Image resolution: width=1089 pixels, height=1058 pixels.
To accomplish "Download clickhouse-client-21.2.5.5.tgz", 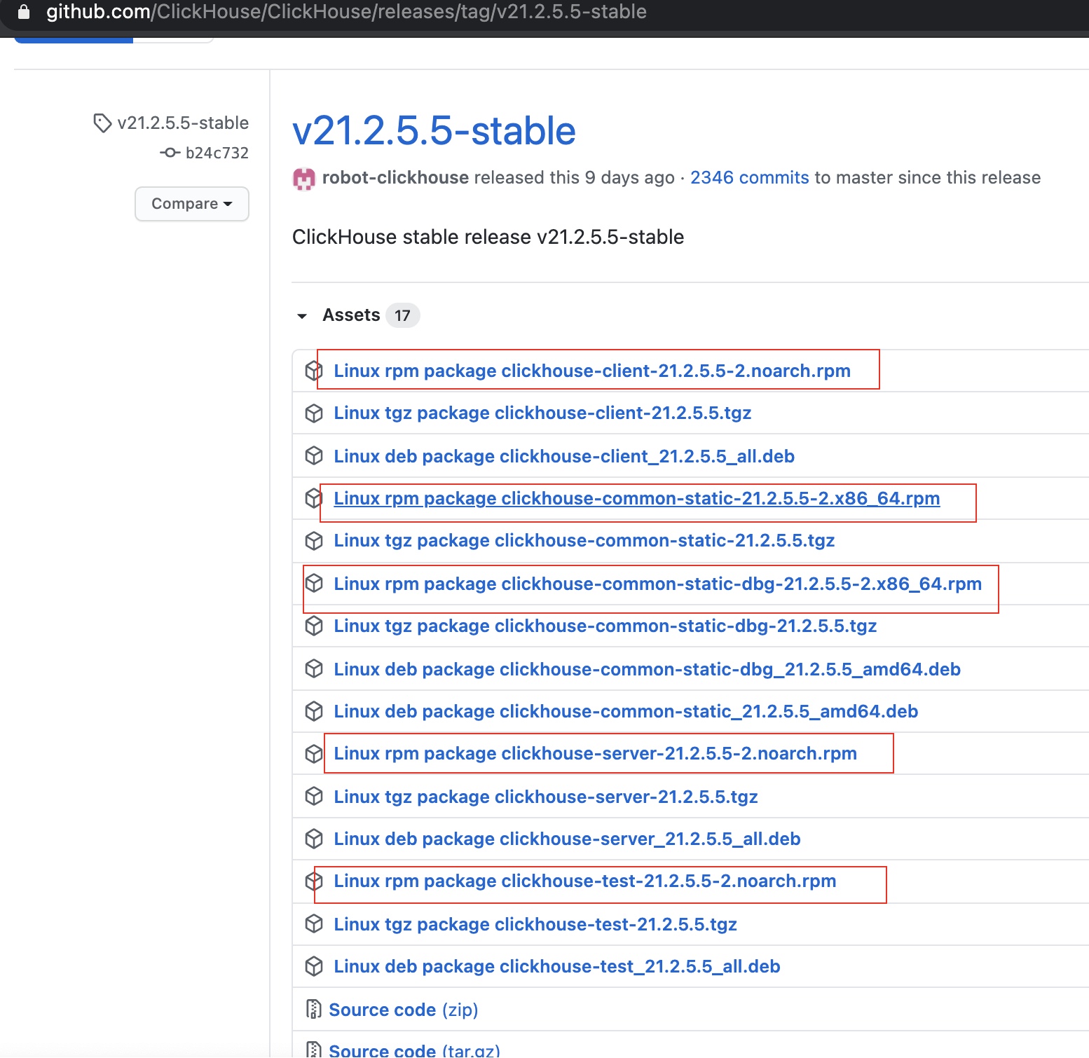I will pos(542,413).
